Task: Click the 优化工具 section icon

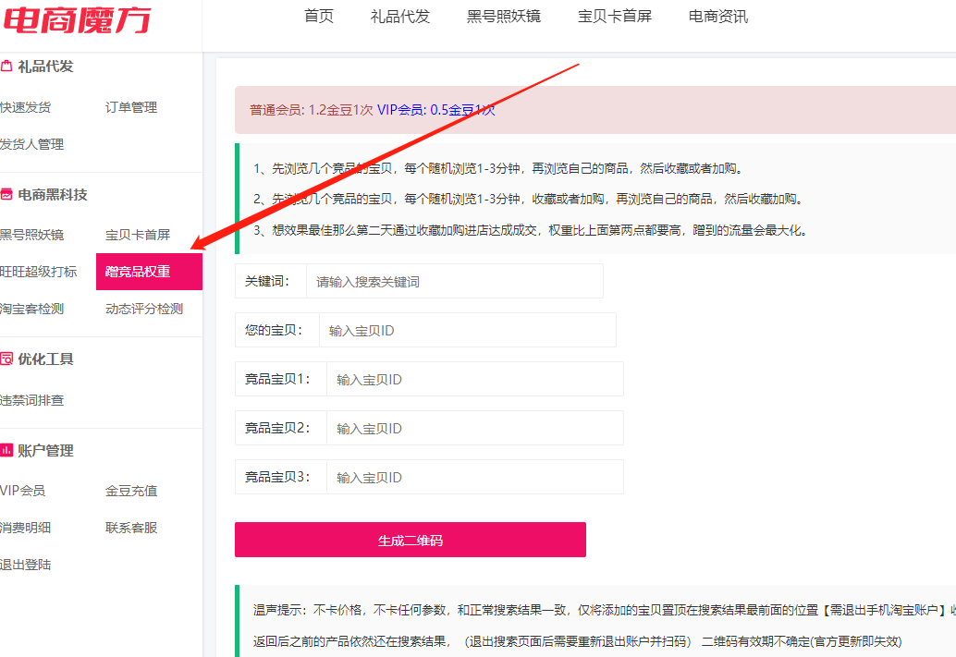Action: click(x=6, y=359)
